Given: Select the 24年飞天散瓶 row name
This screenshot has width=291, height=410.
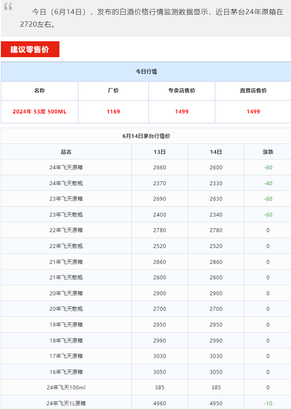Looking at the screenshot, I should pos(66,184).
